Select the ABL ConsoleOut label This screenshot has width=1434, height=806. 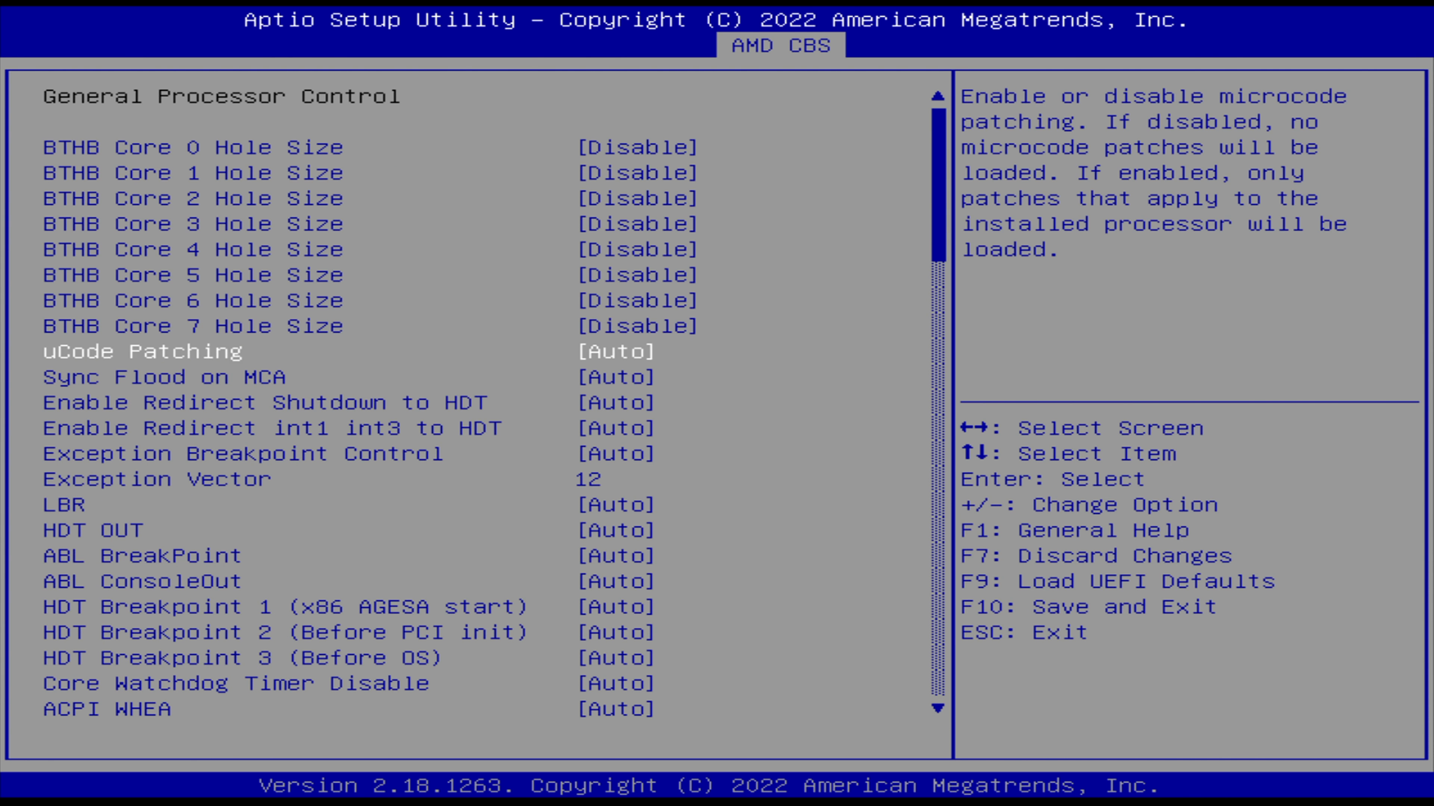(x=142, y=582)
